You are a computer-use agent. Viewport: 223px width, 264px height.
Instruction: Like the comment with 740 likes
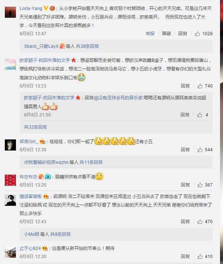pyautogui.click(x=205, y=86)
